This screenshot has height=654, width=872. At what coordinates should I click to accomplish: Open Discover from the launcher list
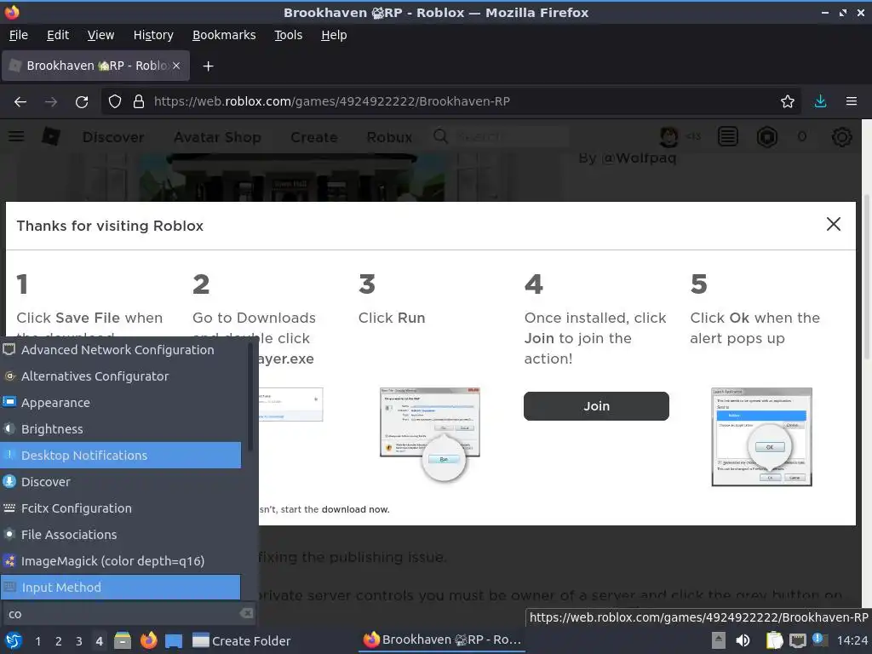(121, 482)
